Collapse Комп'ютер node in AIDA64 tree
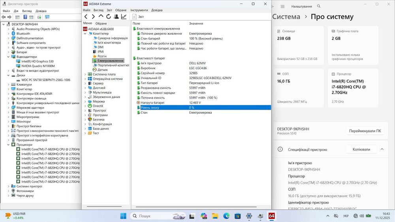395x222 pixels. tap(85, 34)
